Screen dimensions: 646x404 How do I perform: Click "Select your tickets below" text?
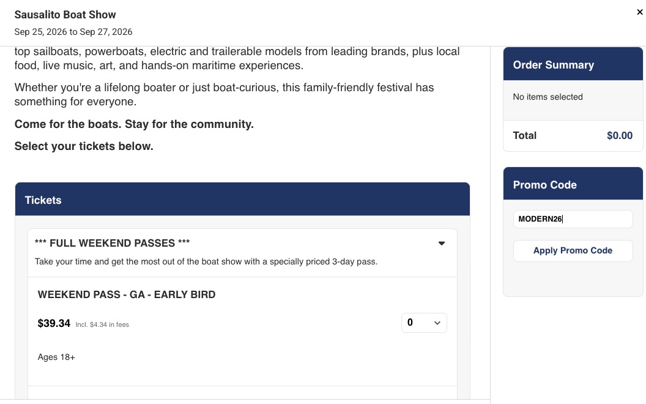[84, 146]
